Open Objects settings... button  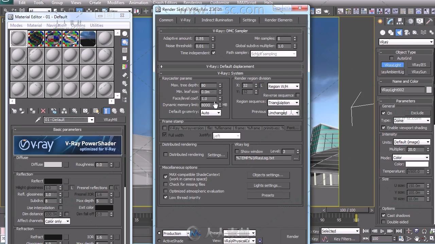pyautogui.click(x=268, y=175)
